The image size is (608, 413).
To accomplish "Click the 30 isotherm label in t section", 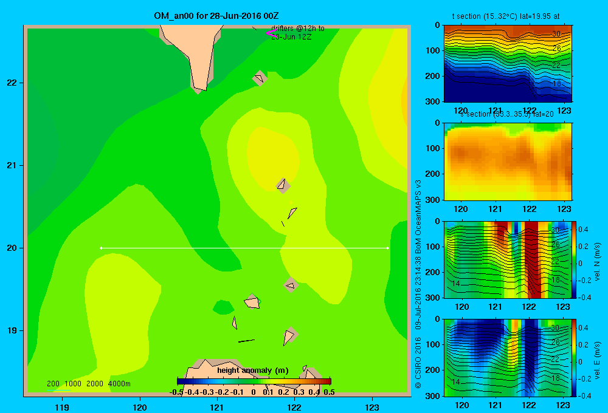I will pos(556,33).
